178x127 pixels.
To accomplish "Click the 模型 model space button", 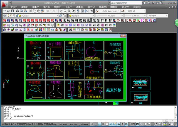I will pyautogui.click(x=133, y=124).
